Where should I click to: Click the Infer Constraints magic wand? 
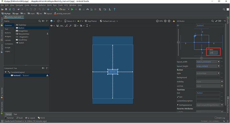tap(71, 26)
